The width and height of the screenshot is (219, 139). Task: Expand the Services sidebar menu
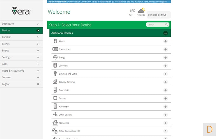coord(21,77)
